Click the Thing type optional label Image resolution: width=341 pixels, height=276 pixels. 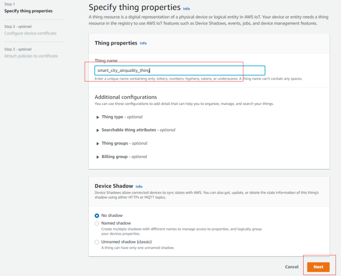pyautogui.click(x=122, y=117)
